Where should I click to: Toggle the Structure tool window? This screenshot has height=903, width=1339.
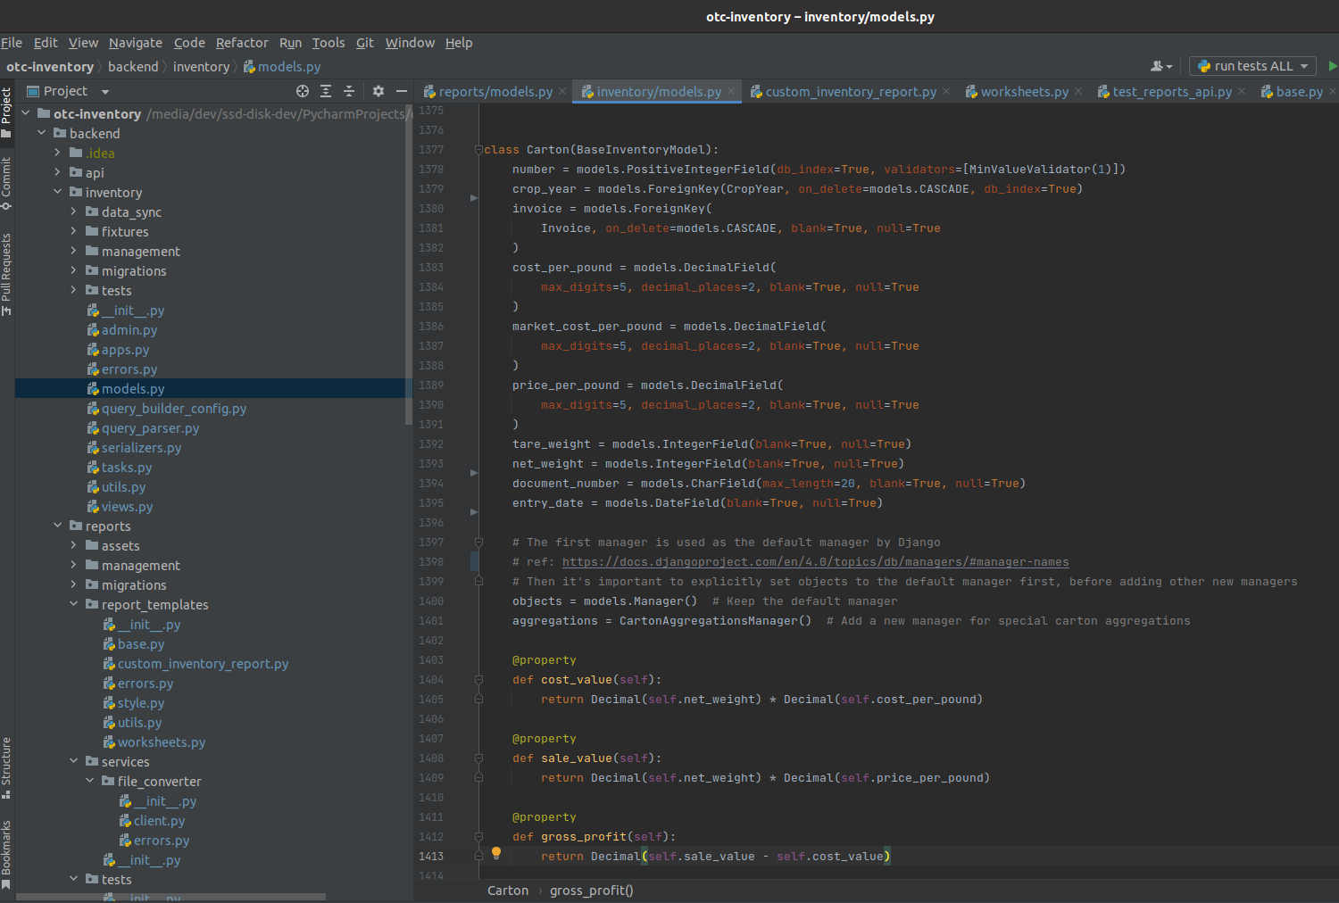pos(6,766)
